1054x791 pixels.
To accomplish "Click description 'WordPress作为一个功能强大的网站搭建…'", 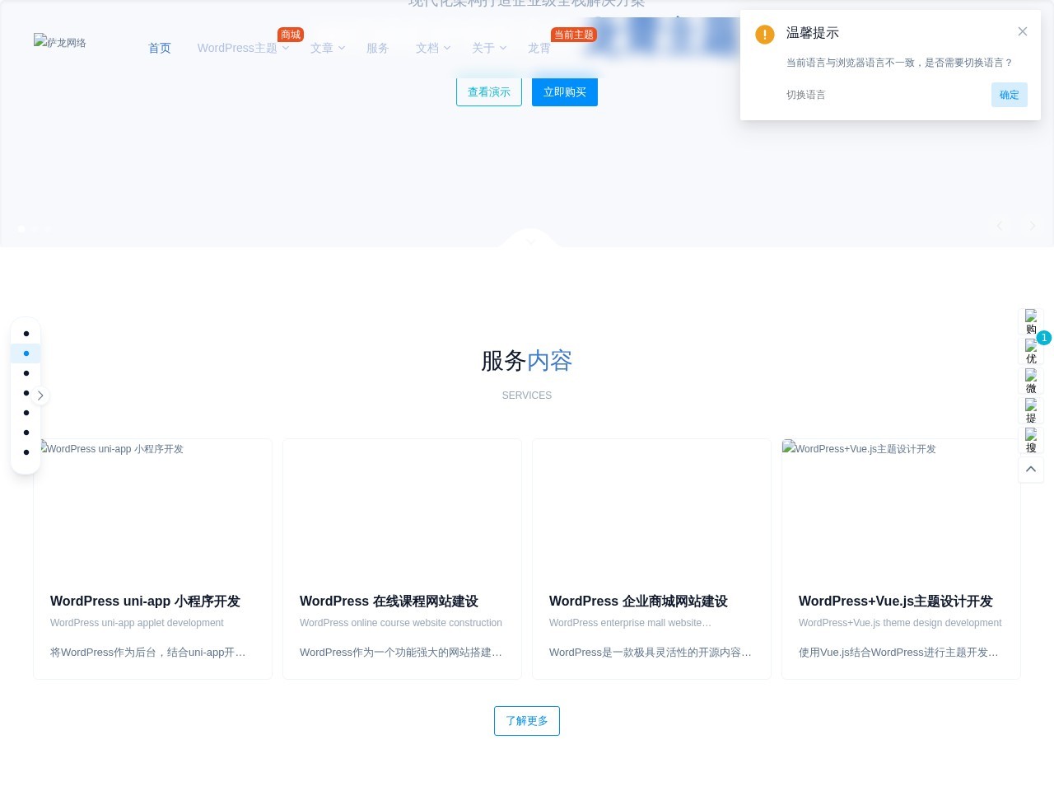I will pos(401,653).
